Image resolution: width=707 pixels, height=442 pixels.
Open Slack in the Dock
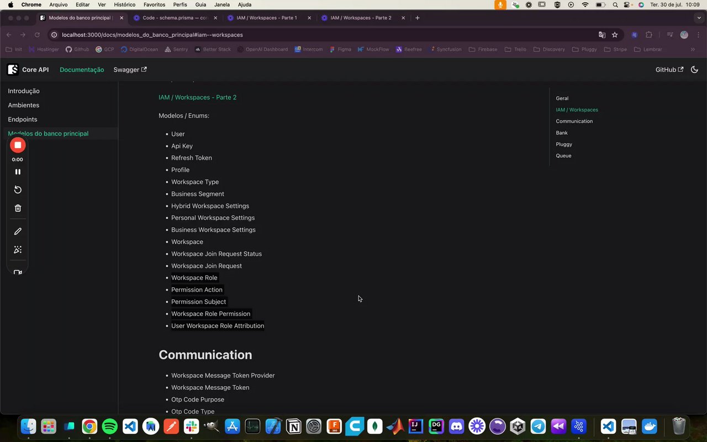pyautogui.click(x=192, y=427)
